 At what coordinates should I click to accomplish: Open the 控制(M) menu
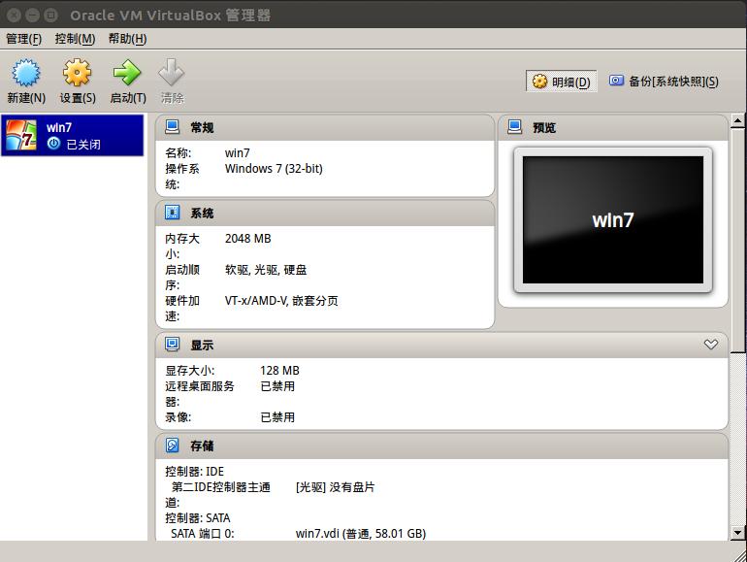click(76, 39)
